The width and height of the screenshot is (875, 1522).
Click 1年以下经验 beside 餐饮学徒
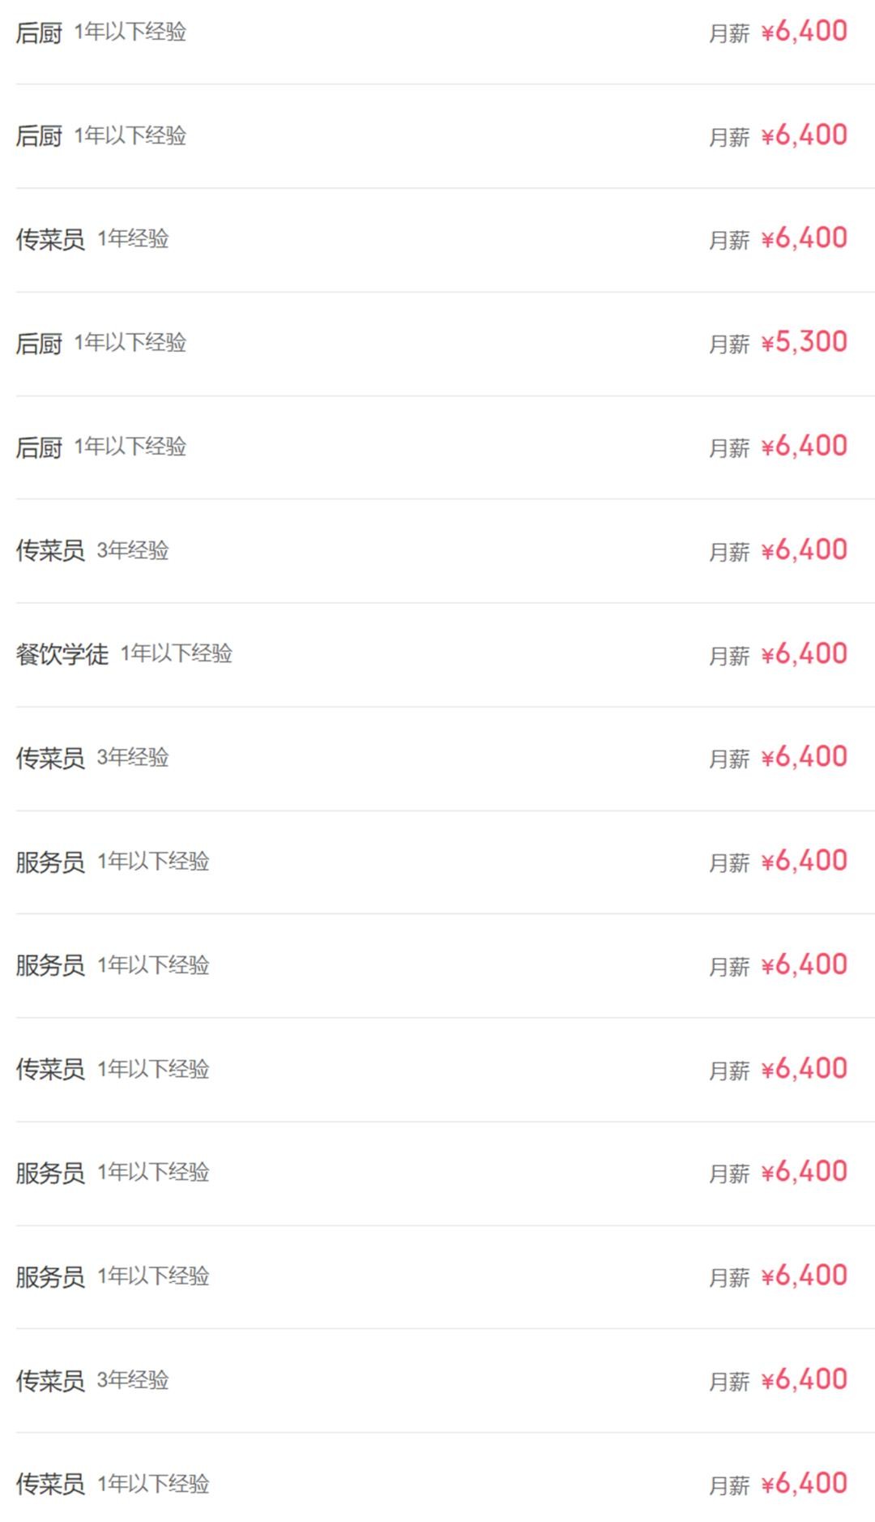[177, 653]
